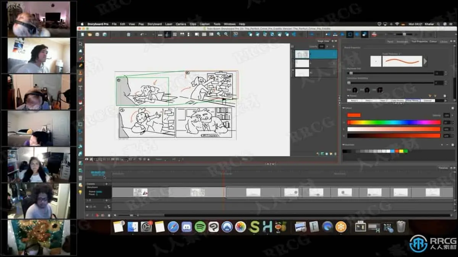Click the saturation gradient slider
458x257 pixels.
point(394,129)
